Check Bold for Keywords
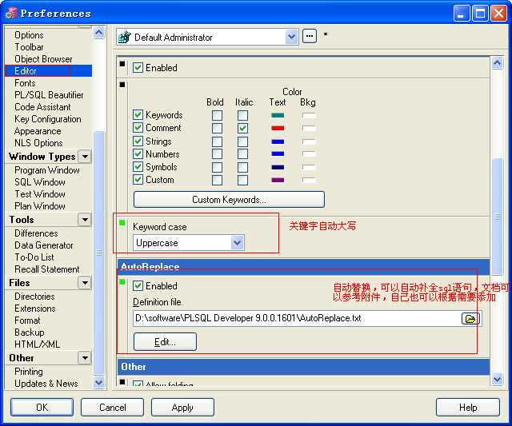This screenshot has height=426, width=512. (x=217, y=115)
